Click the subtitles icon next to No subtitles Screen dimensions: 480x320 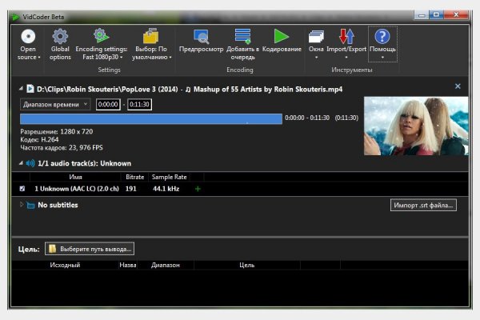[x=30, y=205]
